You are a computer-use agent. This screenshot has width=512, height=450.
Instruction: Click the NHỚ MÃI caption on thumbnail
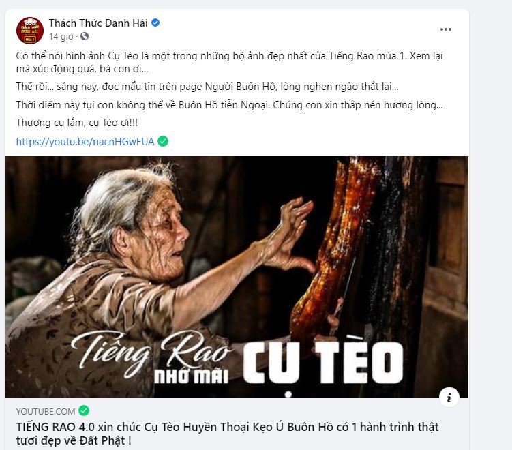(x=191, y=376)
